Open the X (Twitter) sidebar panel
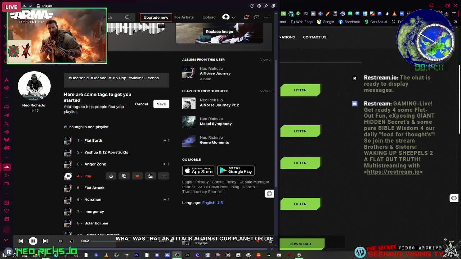Image resolution: width=461 pixels, height=259 pixels. coord(6,123)
